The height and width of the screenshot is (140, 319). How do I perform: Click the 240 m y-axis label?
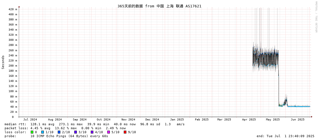(13, 55)
